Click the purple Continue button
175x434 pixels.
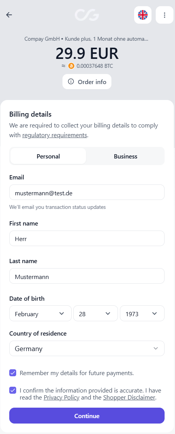(87, 416)
